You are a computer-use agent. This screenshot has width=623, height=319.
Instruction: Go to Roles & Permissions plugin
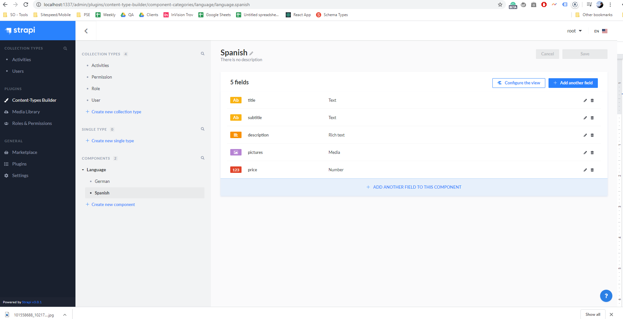32,123
